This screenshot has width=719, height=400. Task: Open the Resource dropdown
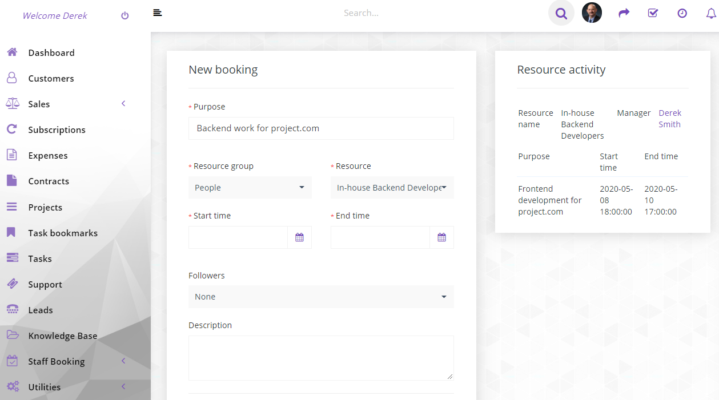point(392,187)
